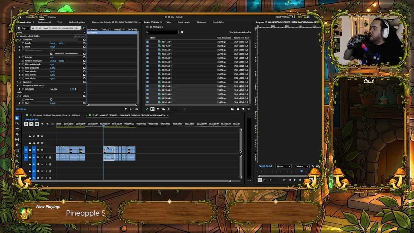Toggle lock on video track V3
The height and width of the screenshot is (233, 414).
click(x=30, y=136)
